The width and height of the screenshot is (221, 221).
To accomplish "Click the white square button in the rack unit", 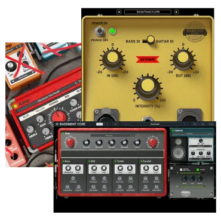I will click(x=181, y=170).
